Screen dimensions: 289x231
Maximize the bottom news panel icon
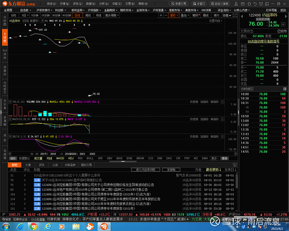pos(234,165)
